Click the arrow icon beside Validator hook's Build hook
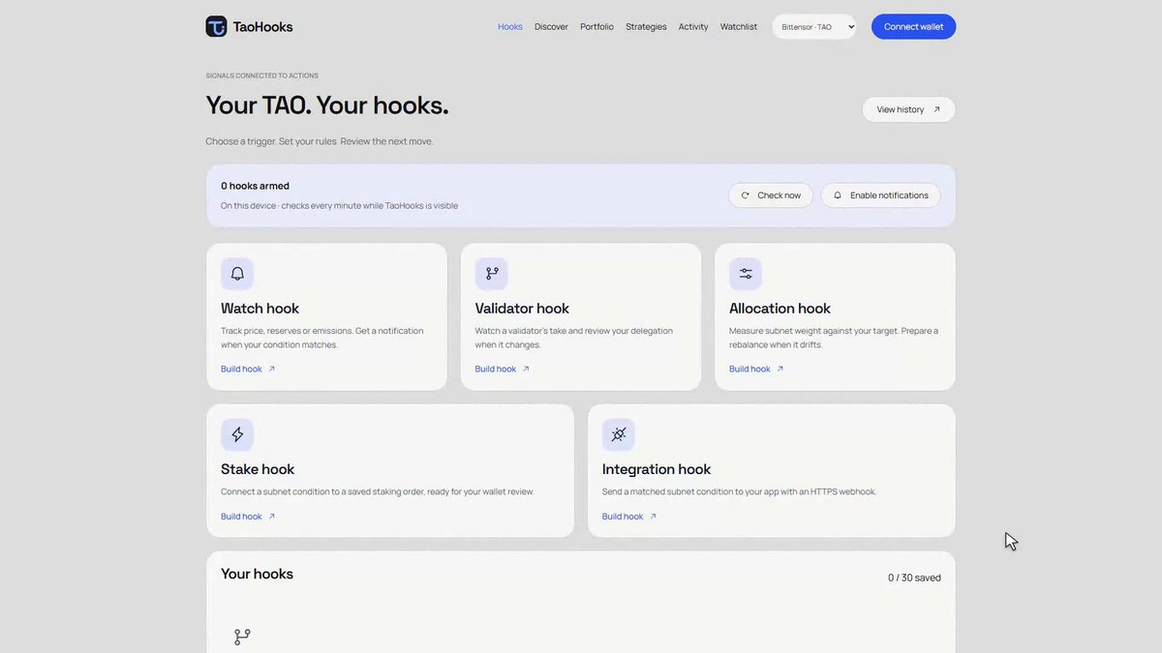The height and width of the screenshot is (653, 1162). pos(526,369)
